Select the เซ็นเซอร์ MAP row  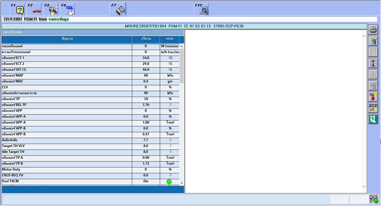coord(91,76)
